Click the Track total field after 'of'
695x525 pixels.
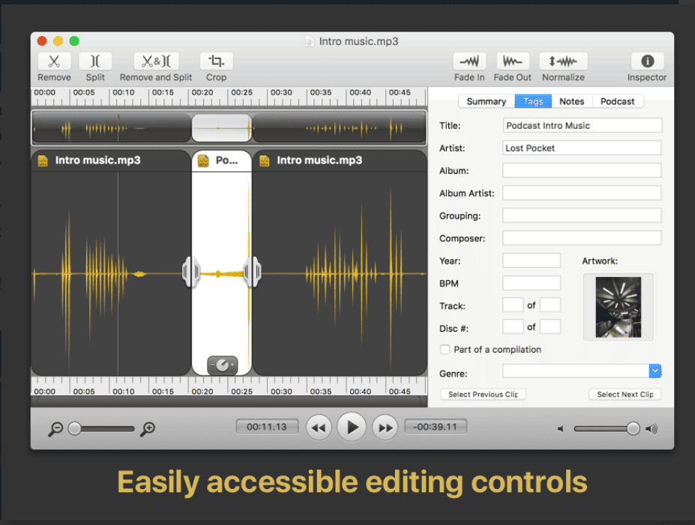(550, 305)
